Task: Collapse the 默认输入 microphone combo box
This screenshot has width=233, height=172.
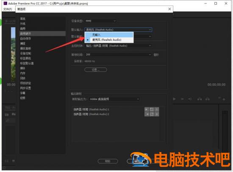Action: click(x=118, y=30)
